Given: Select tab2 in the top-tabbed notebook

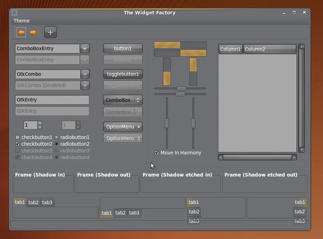Looking at the screenshot, I should tap(33, 203).
